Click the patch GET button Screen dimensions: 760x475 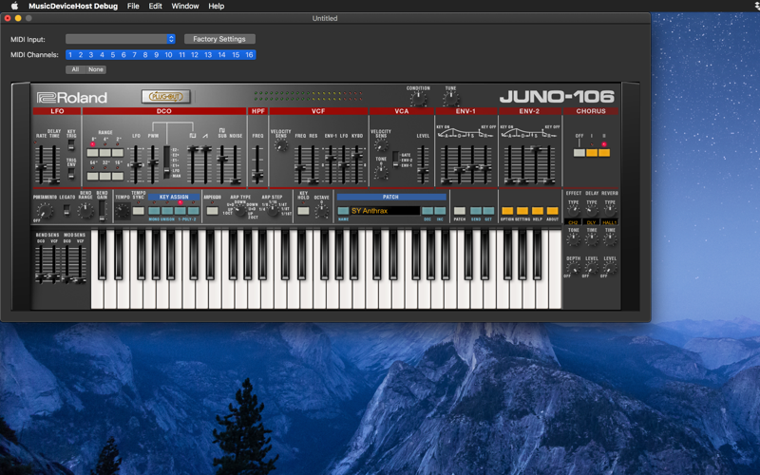pyautogui.click(x=488, y=211)
